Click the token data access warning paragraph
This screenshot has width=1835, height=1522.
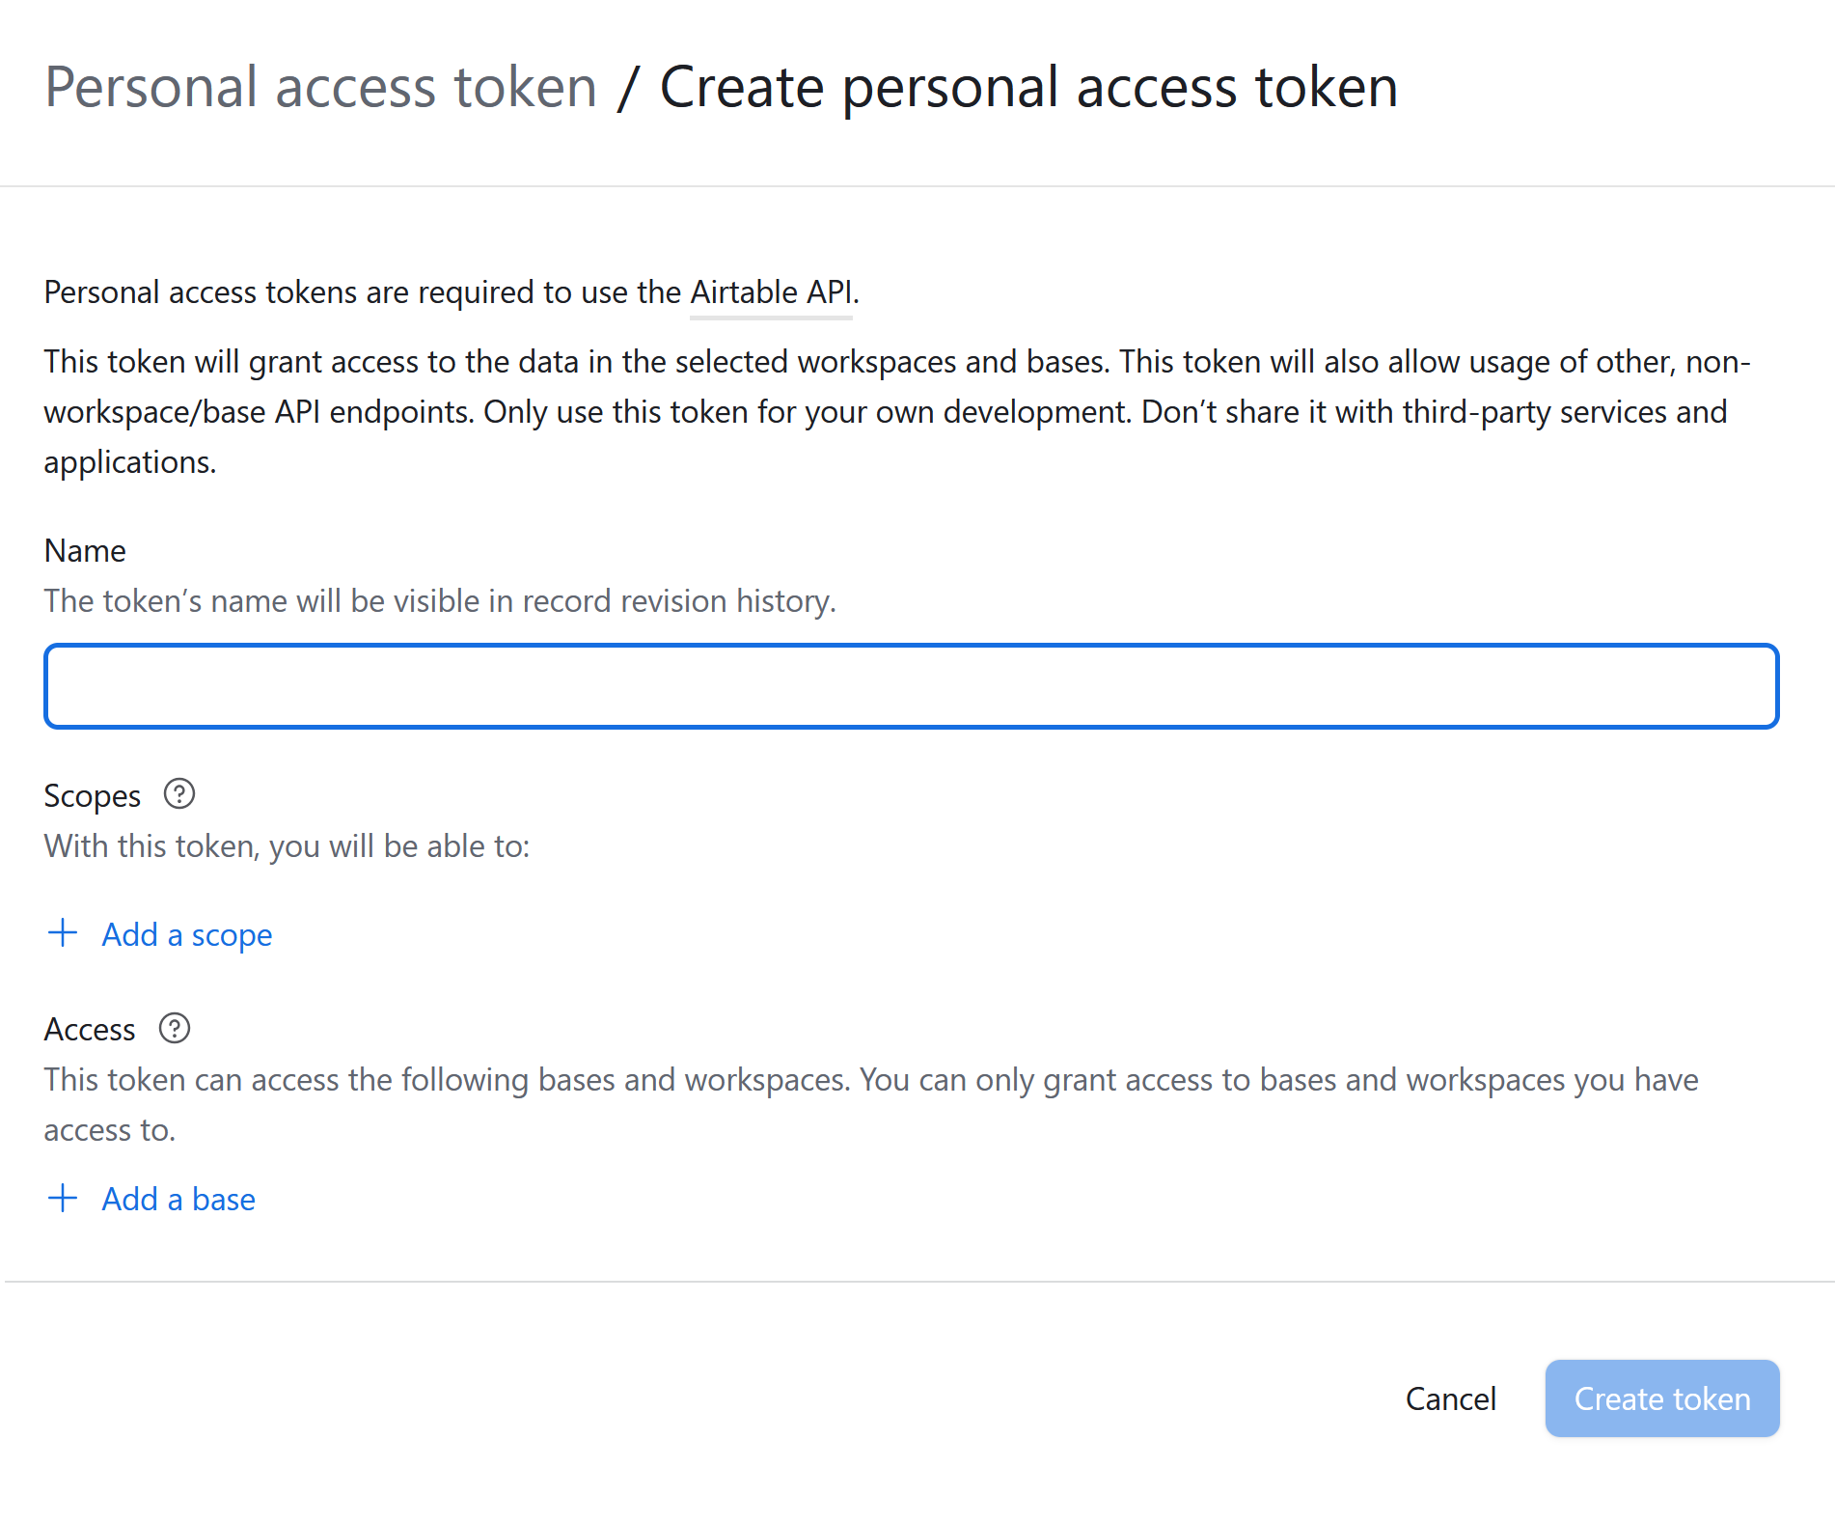(x=897, y=412)
